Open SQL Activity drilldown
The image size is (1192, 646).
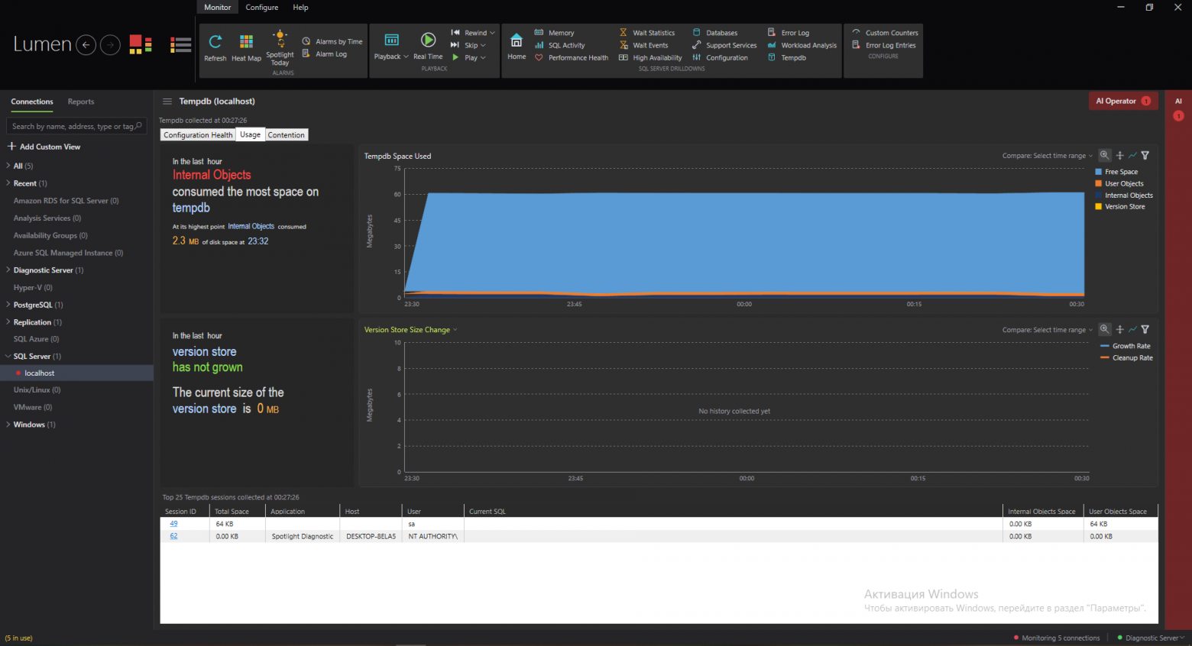click(559, 45)
